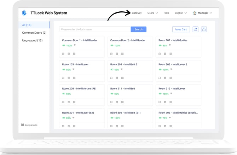Click the grid icon on Room 212 card

170,102
